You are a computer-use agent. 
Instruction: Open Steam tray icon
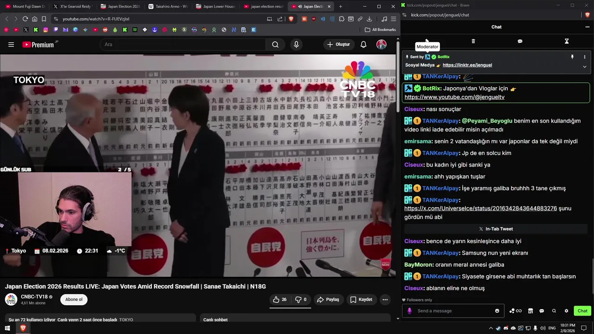[498, 328]
